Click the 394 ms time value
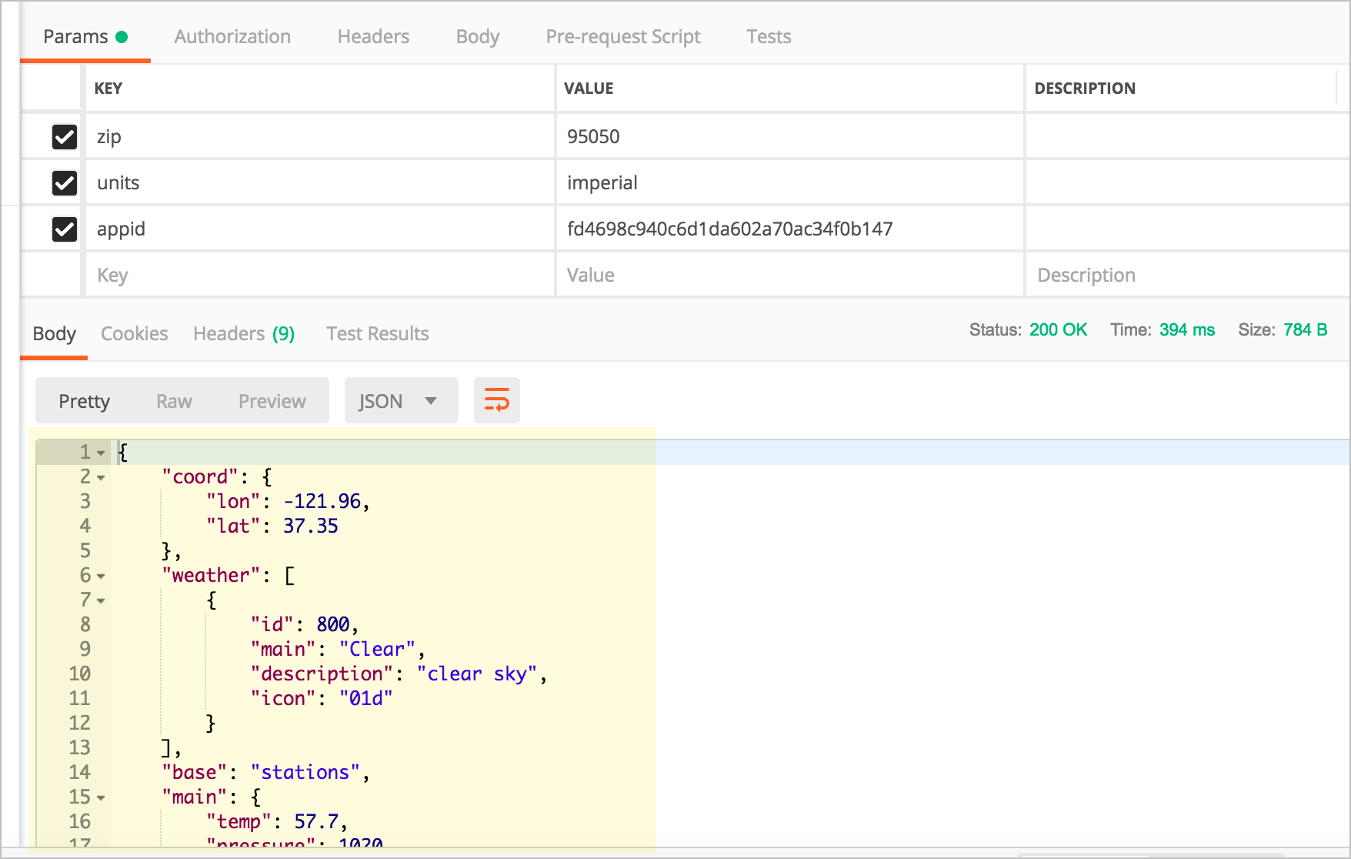The image size is (1351, 859). 1187,330
